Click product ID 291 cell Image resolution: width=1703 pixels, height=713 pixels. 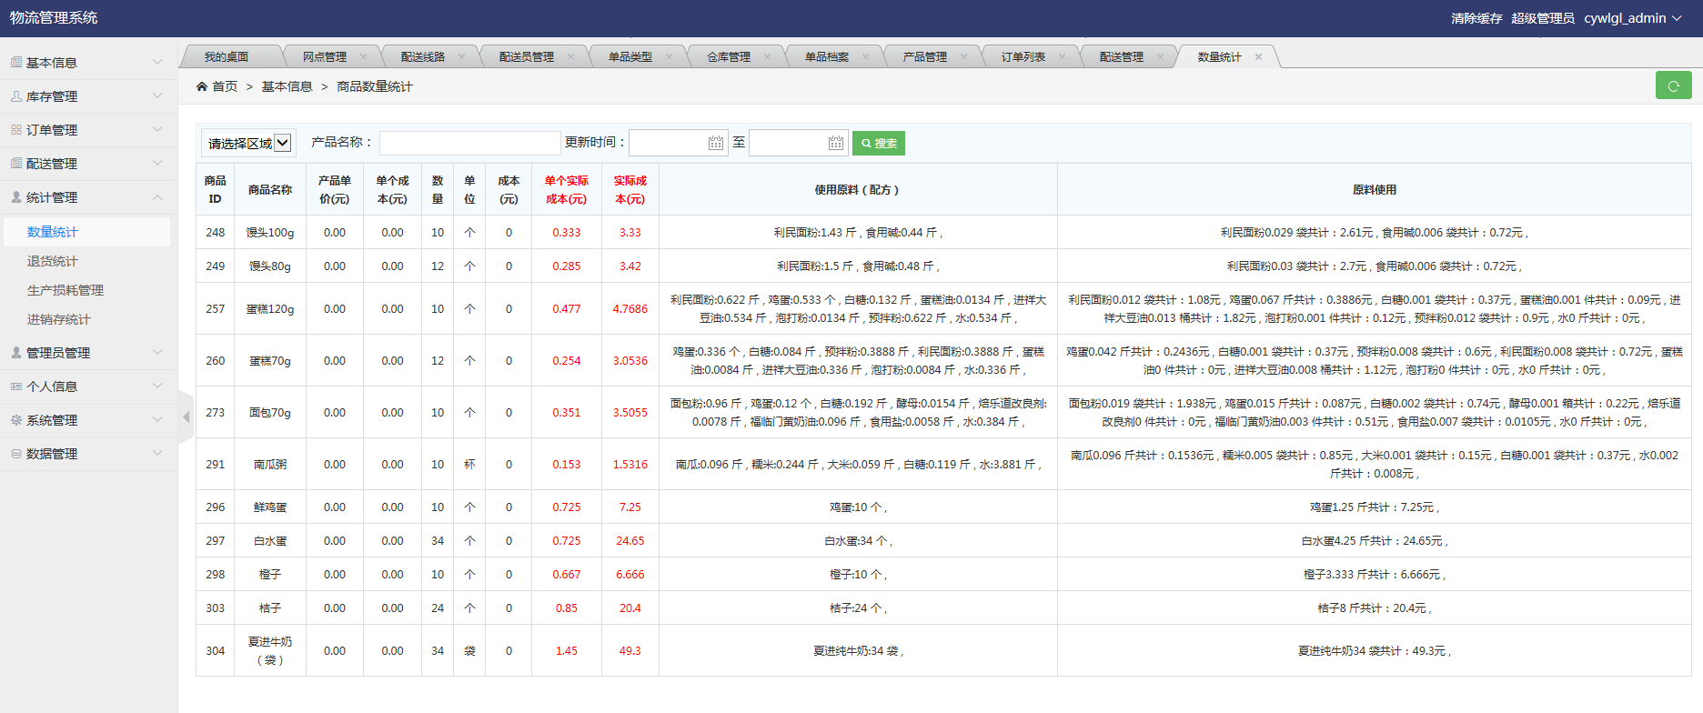(216, 465)
